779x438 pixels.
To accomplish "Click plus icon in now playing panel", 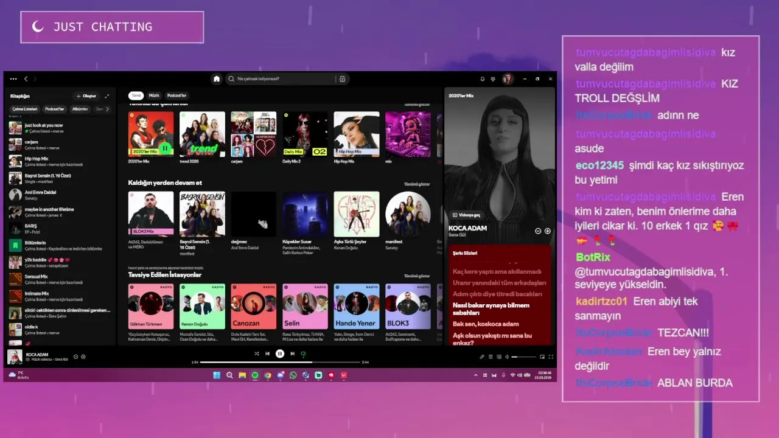I will point(548,231).
